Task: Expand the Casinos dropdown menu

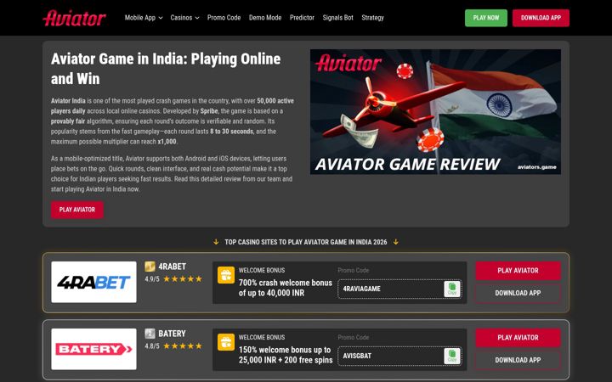Action: pos(185,18)
